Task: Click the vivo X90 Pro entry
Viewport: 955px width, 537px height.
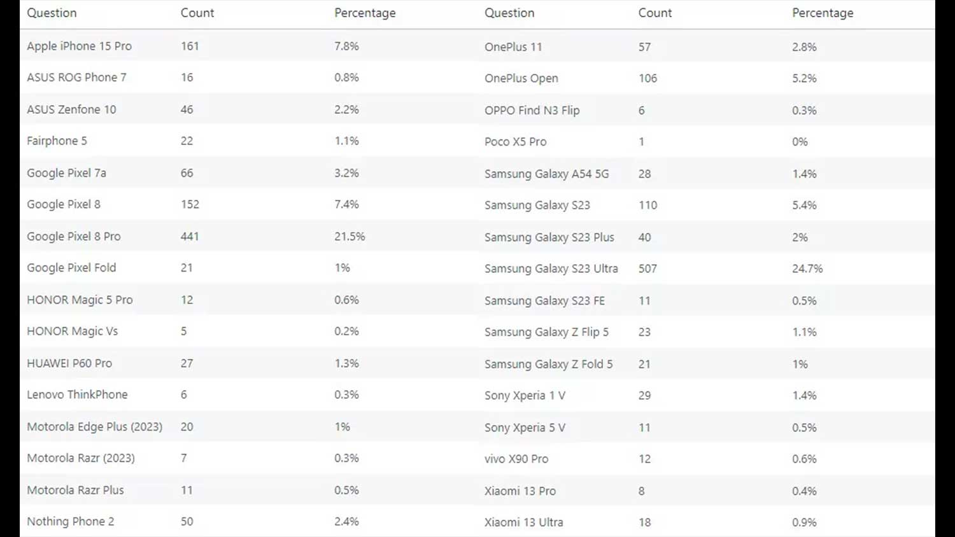Action: pyautogui.click(x=516, y=459)
